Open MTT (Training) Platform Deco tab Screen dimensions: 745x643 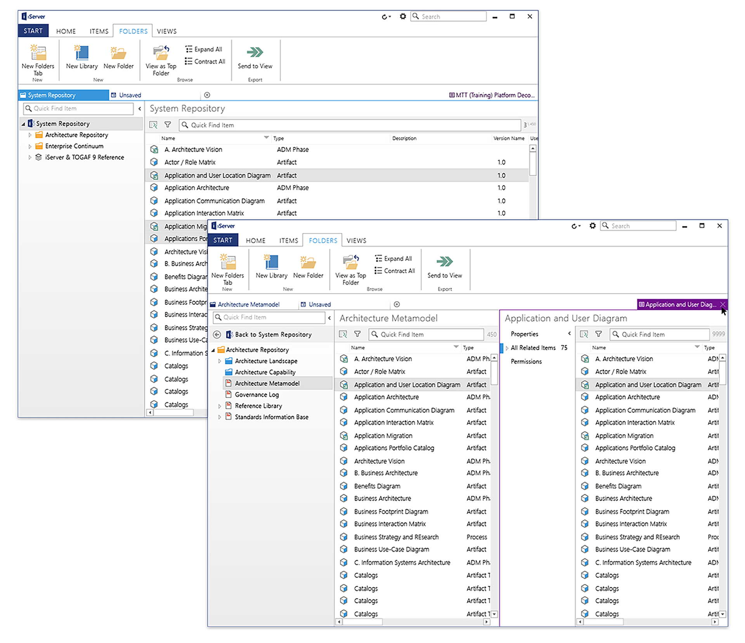492,95
